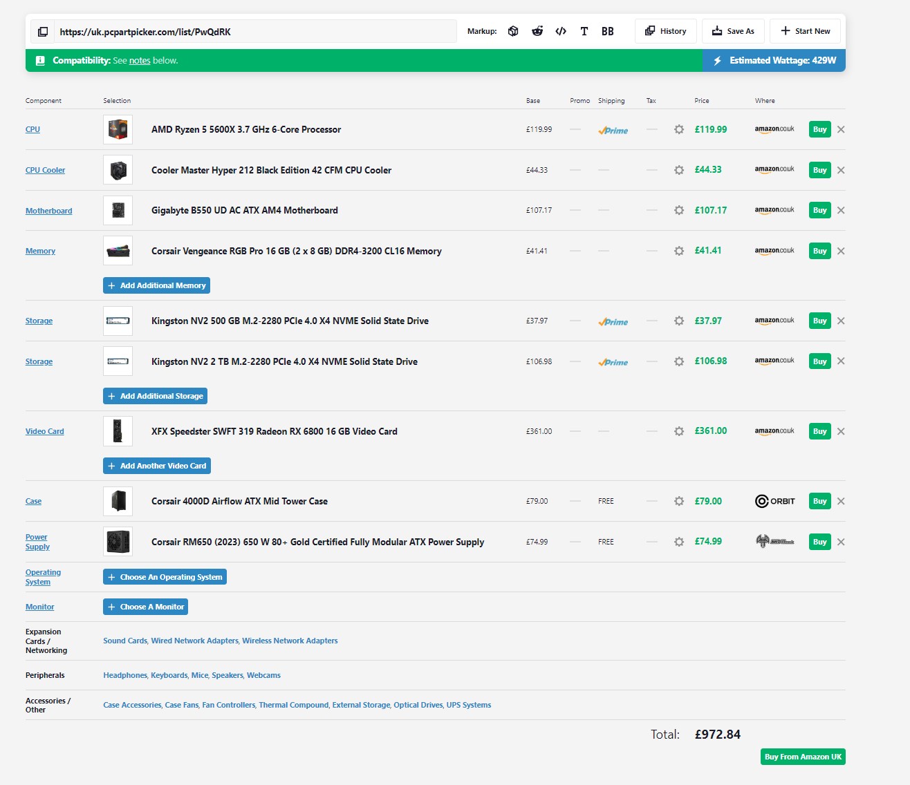Select the HTML code markup icon

[561, 31]
